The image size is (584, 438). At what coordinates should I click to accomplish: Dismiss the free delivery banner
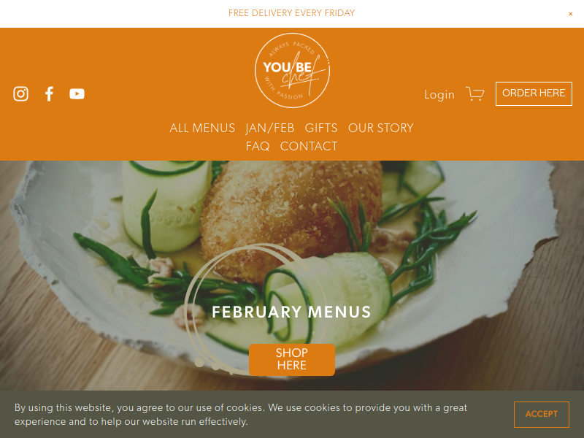[570, 14]
